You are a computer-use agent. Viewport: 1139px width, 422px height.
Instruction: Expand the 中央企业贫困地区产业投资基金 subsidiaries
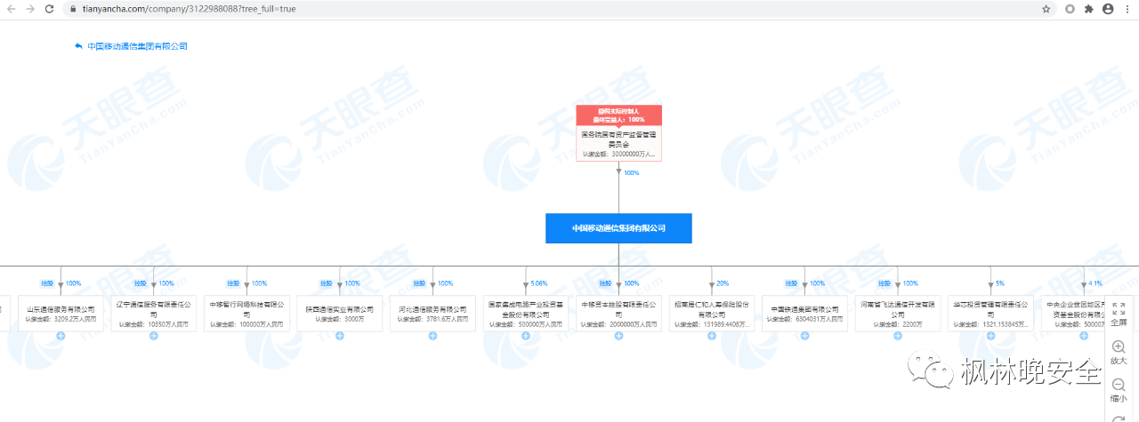coord(1083,336)
